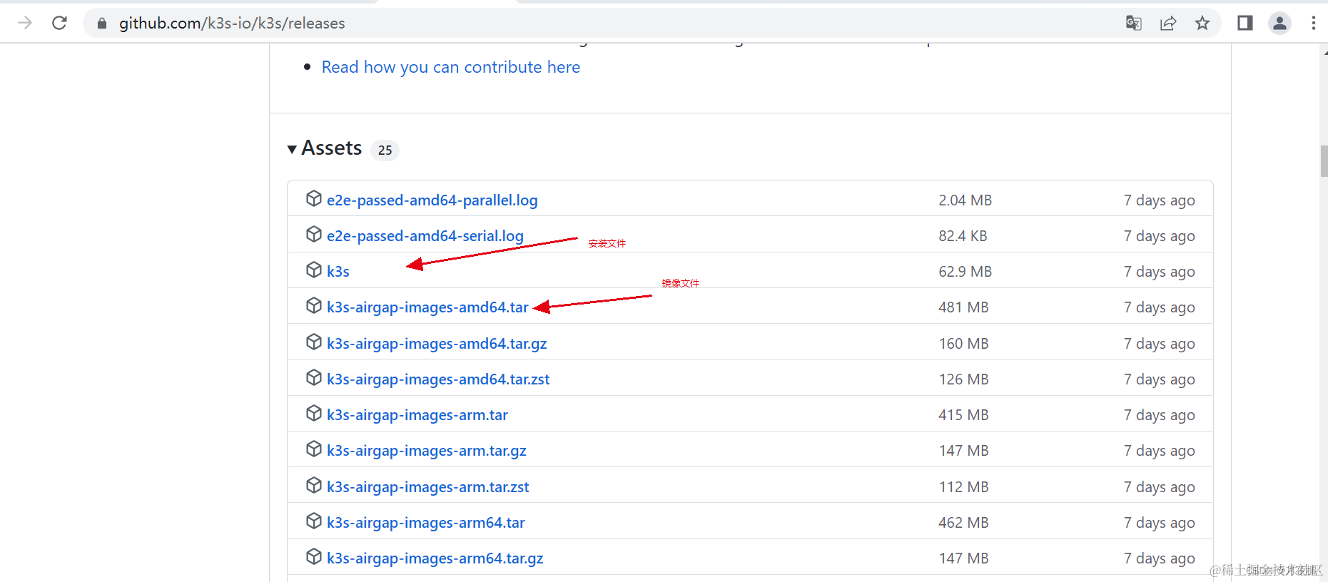Click the 62.9 MB size value

(x=965, y=272)
